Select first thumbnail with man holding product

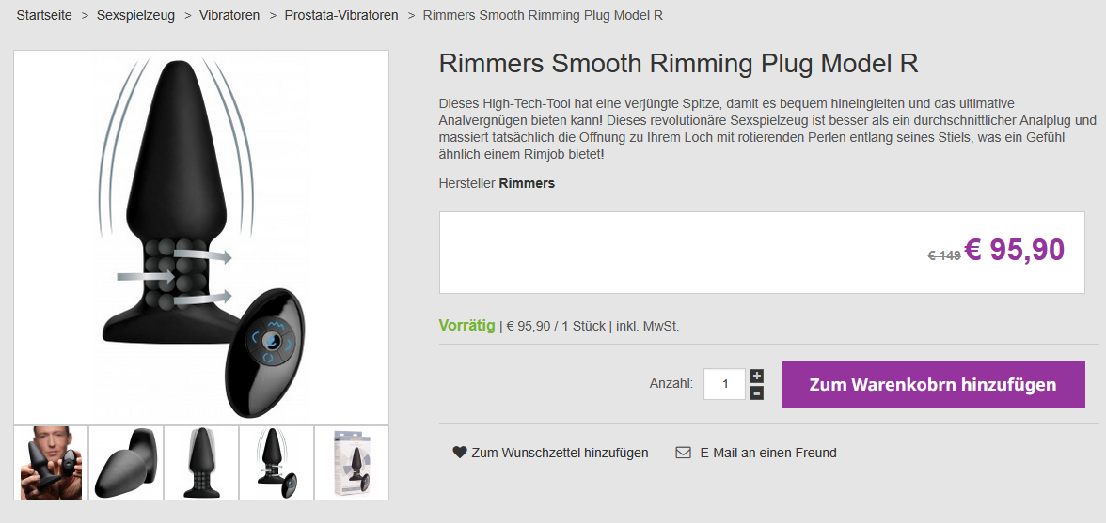(x=51, y=463)
